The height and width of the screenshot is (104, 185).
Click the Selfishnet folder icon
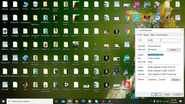pos(66,46)
